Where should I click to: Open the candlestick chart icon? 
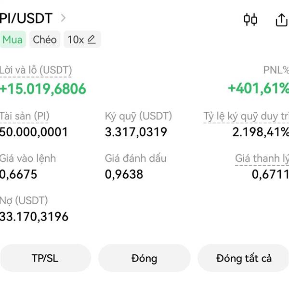(x=250, y=19)
